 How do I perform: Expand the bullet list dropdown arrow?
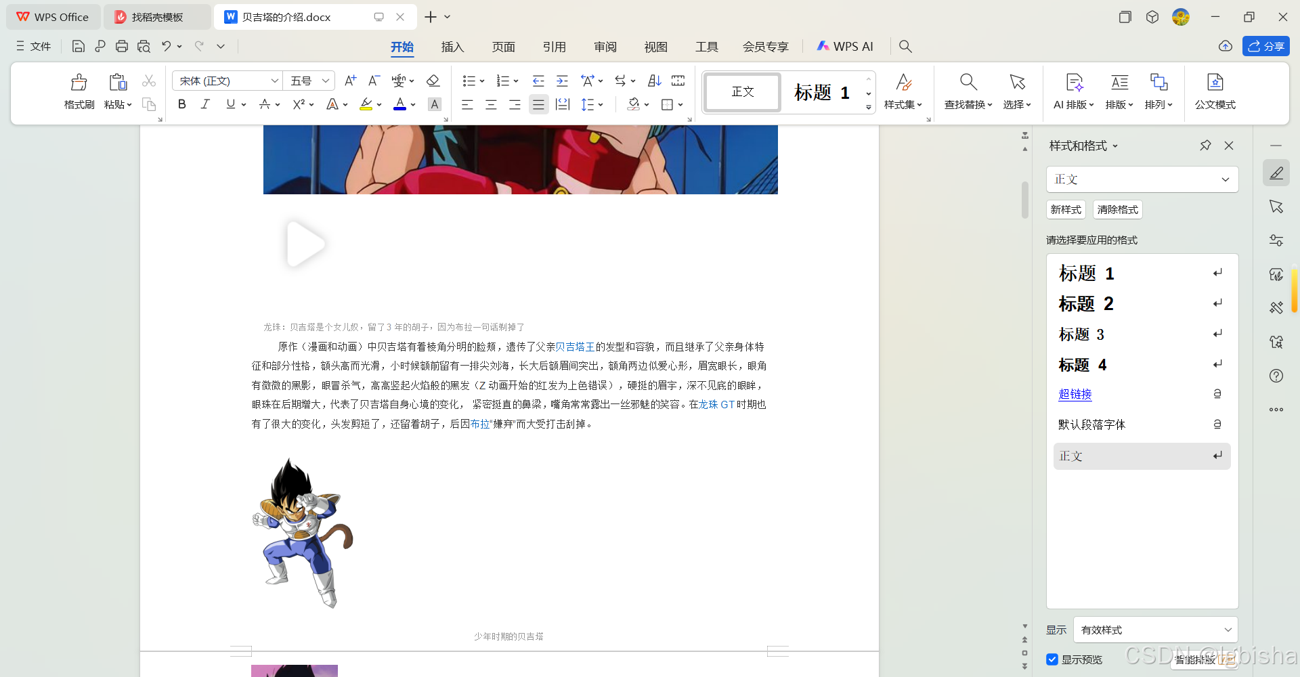[482, 81]
